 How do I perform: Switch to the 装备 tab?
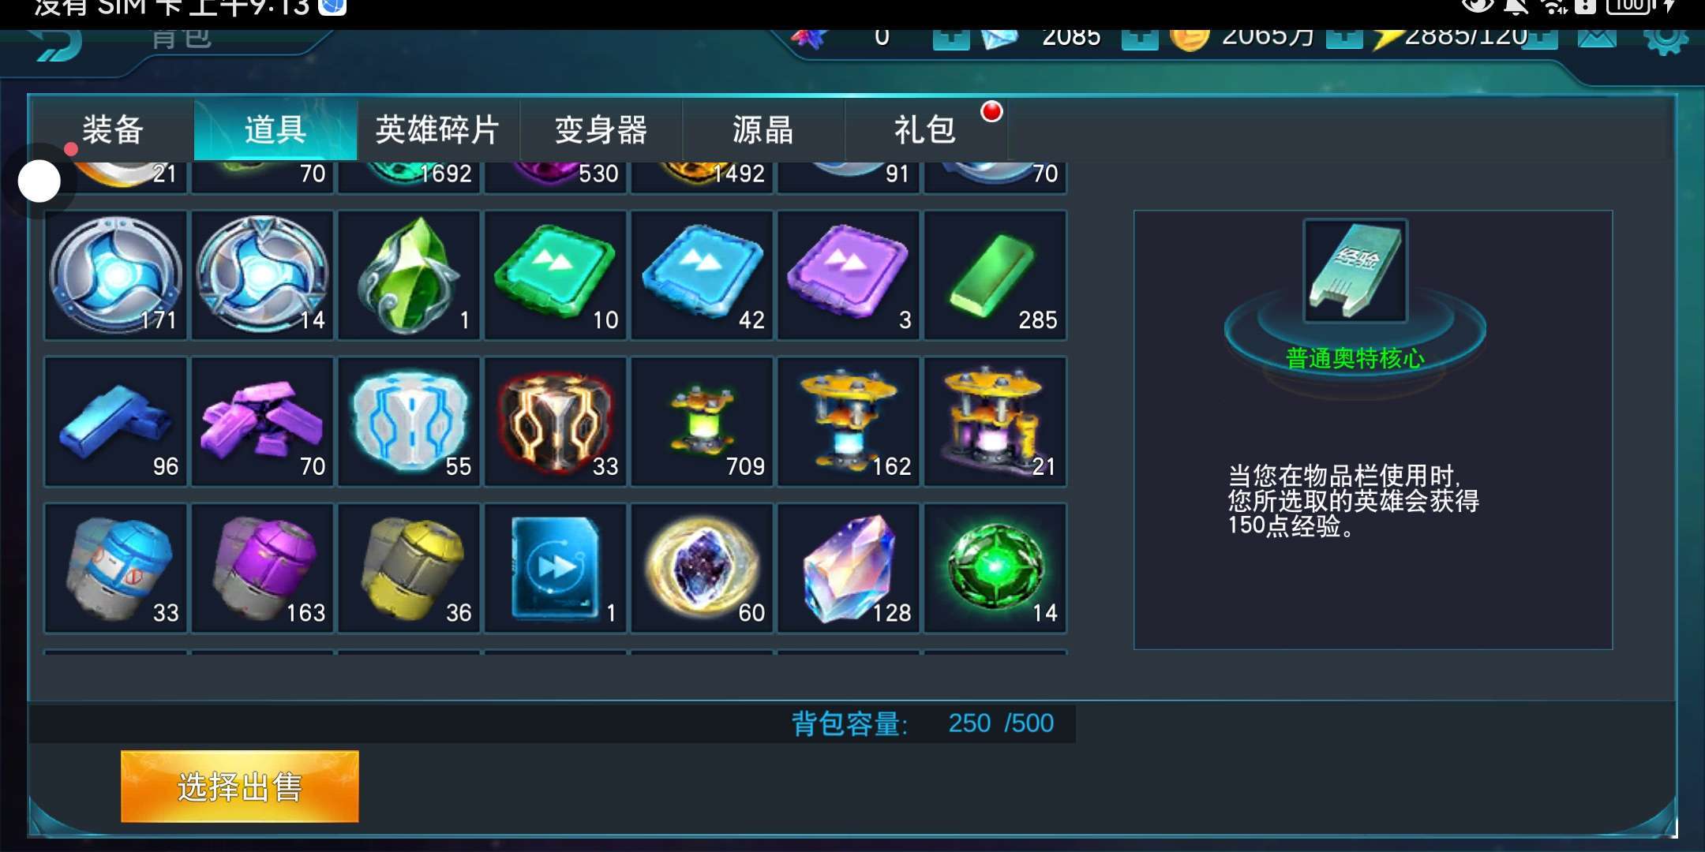[113, 129]
